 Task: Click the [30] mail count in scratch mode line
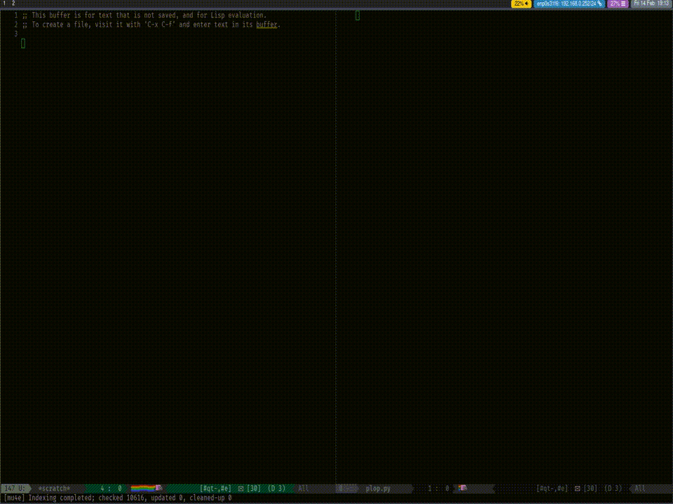pos(254,489)
